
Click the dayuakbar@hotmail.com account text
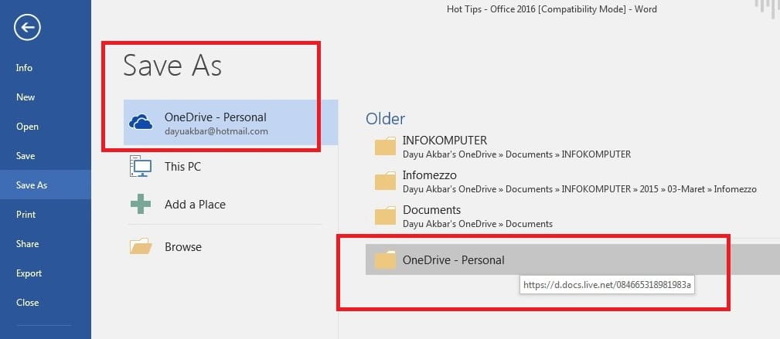216,132
